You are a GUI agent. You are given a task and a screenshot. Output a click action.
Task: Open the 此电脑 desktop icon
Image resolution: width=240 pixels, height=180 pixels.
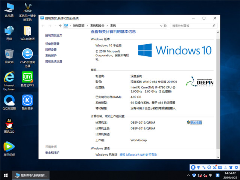point(9,10)
